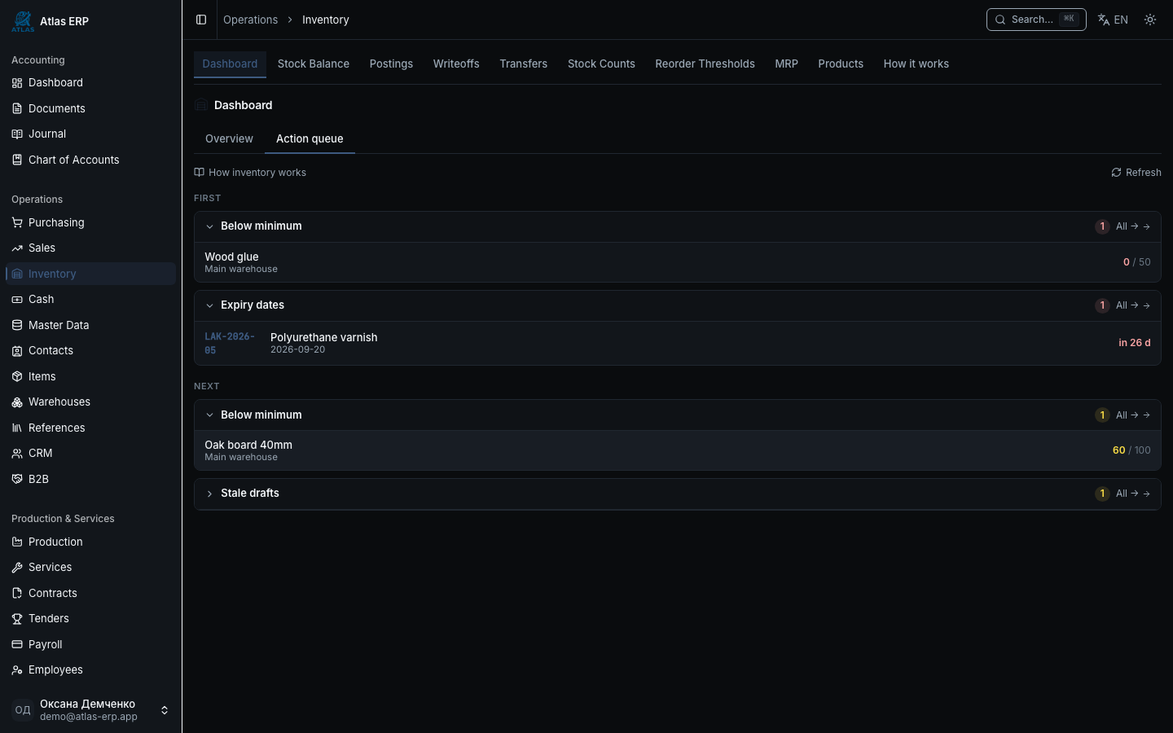Screen dimensions: 1173x733
Task: Click the Search input field
Action: pos(1036,20)
